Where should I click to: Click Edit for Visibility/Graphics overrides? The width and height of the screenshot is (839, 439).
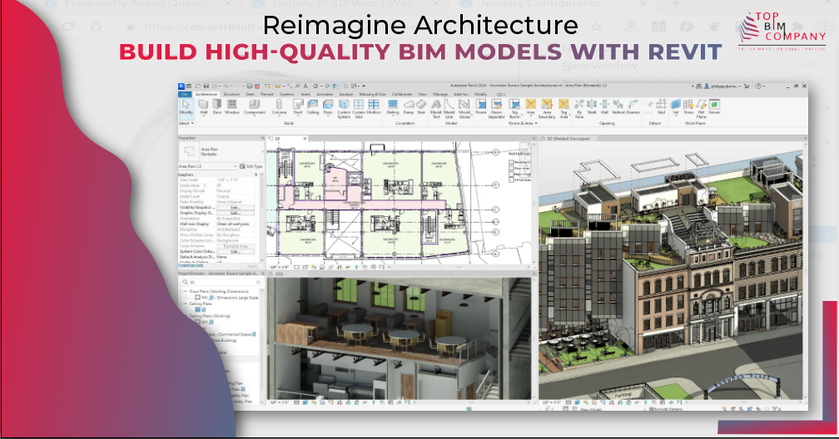pos(236,208)
